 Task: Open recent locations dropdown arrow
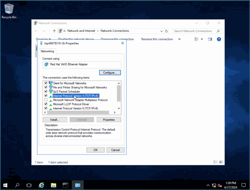[49, 31]
